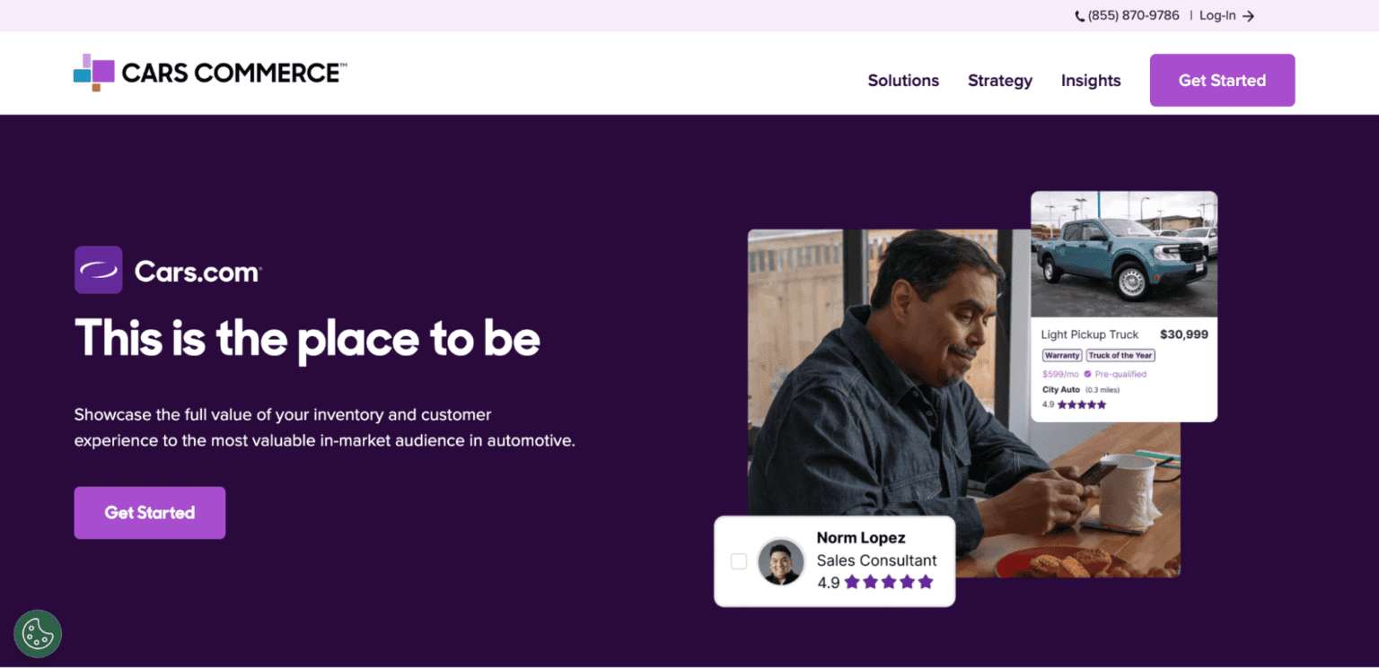Call the (855) 870-9786 phone link
1379x668 pixels.
click(x=1133, y=16)
